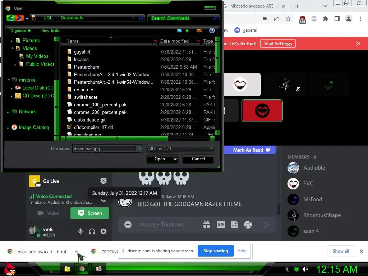
Task: Expand options for nikocado avocad html download
Action: (77, 252)
